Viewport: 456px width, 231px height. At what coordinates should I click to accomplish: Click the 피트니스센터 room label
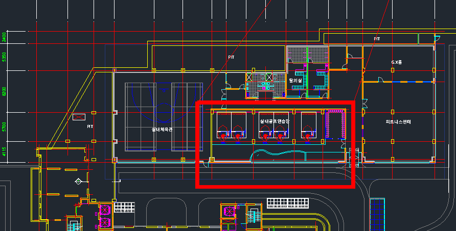click(398, 122)
